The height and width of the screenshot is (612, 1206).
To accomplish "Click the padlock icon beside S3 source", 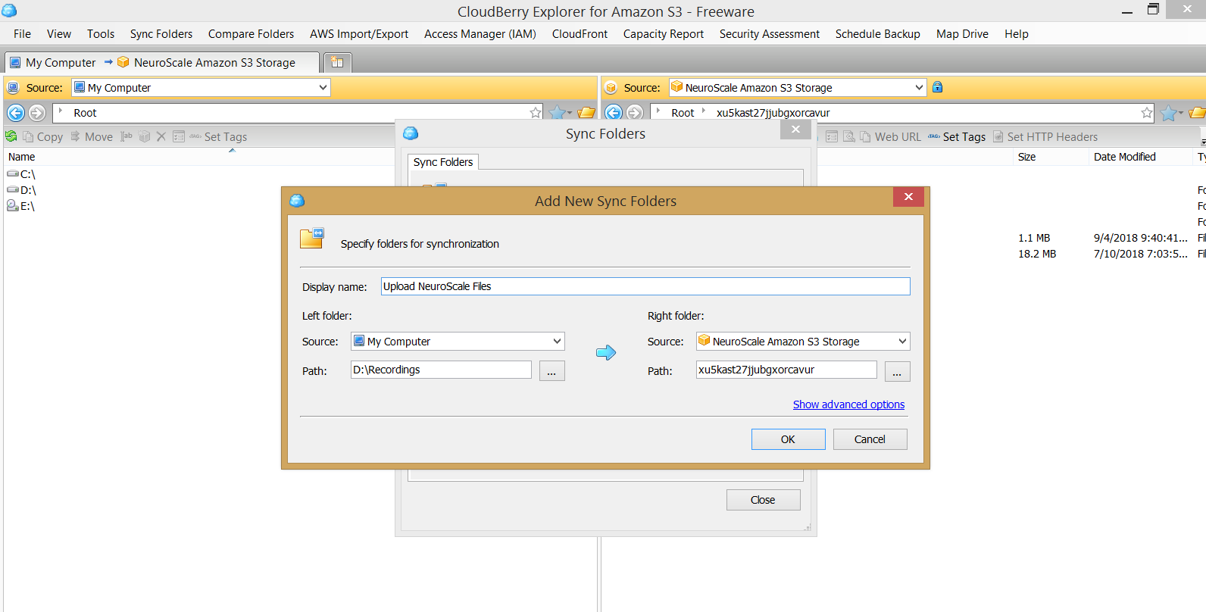I will (937, 87).
